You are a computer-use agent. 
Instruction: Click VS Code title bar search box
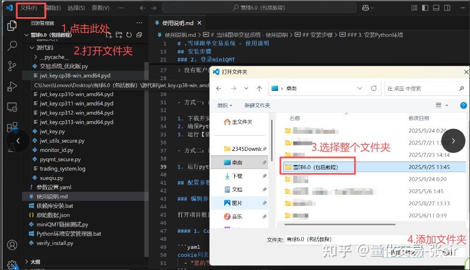(259, 8)
